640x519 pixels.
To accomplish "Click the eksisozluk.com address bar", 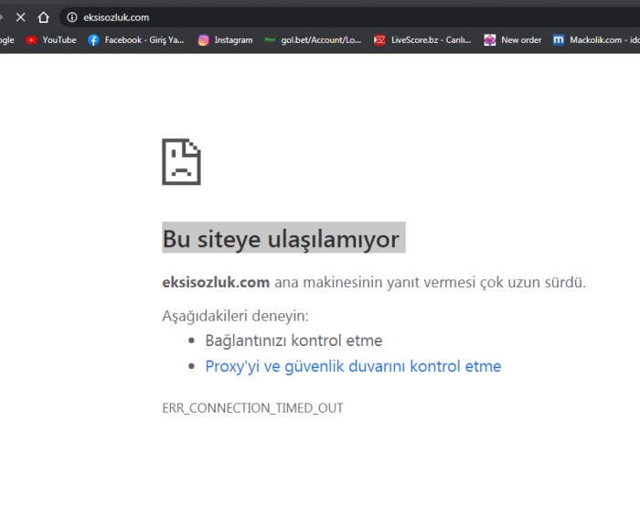I will click(351, 17).
